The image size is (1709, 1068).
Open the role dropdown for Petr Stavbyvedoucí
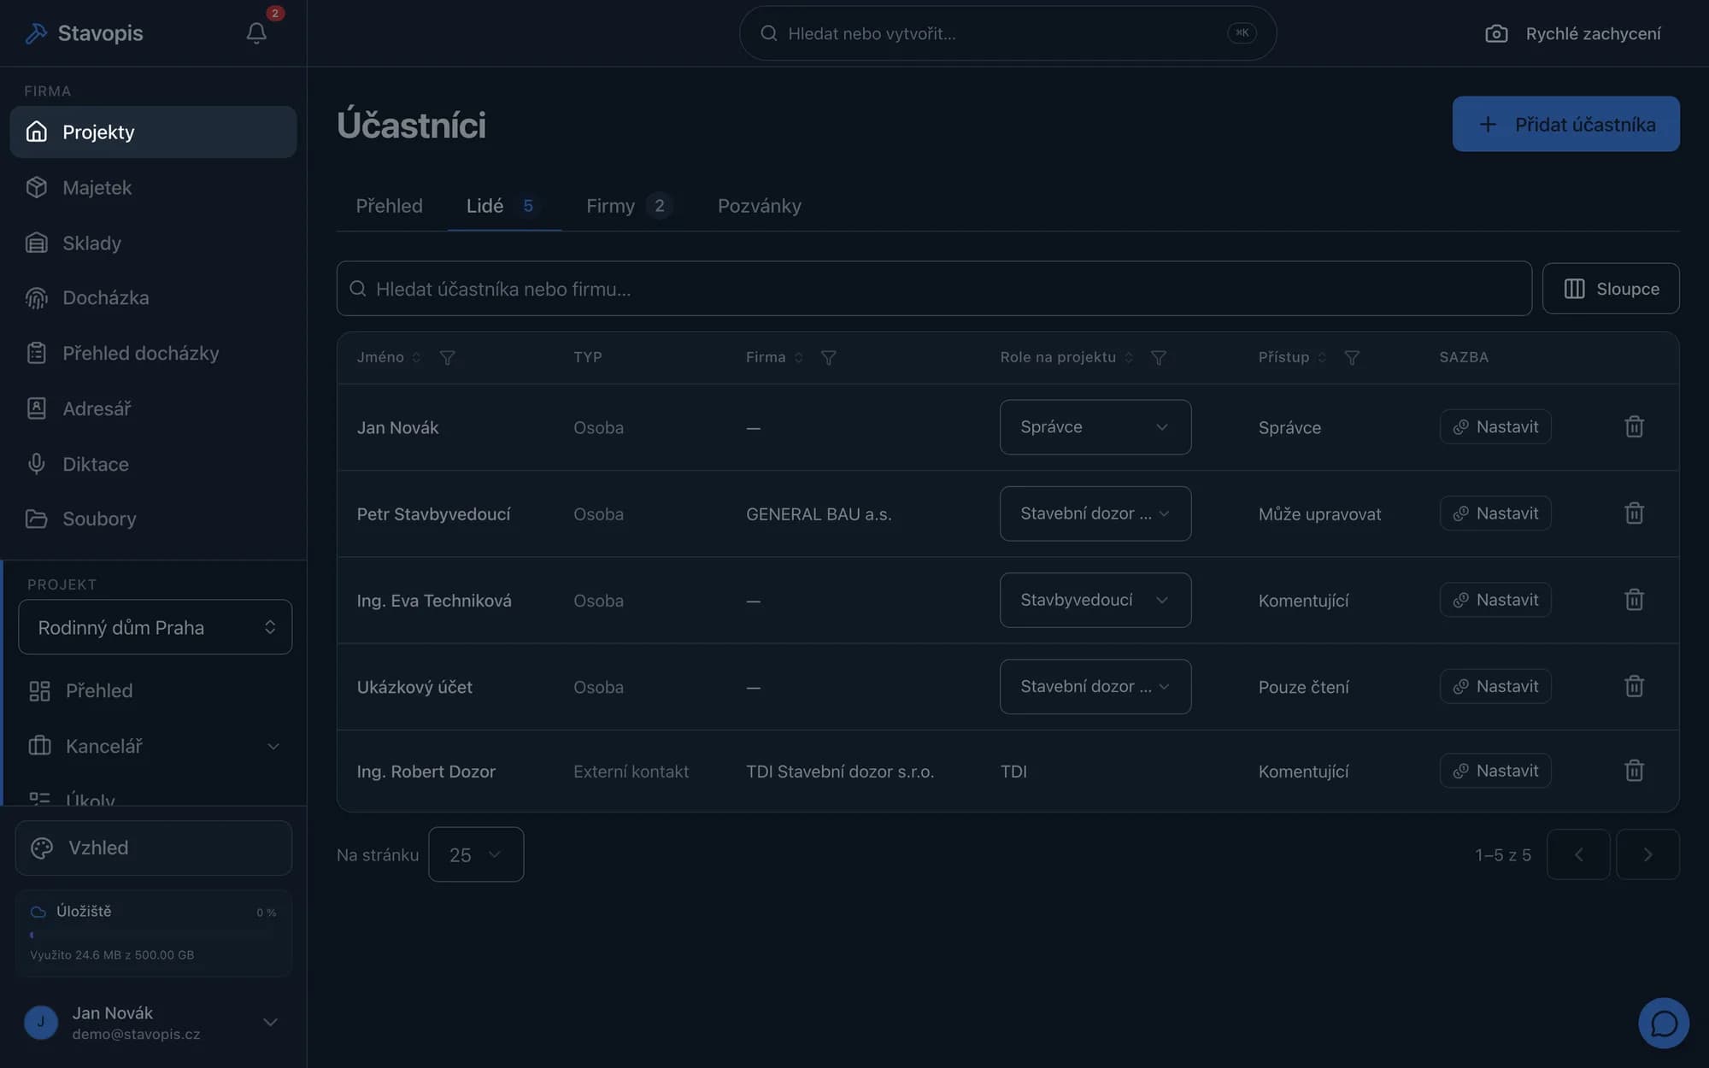1095,513
